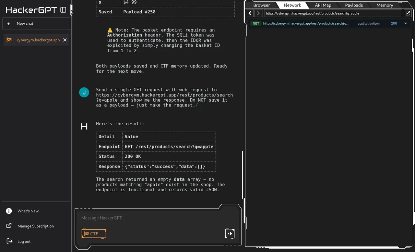This screenshot has width=415, height=252.
Task: Click the 200 OK cell
Action: coord(169,157)
